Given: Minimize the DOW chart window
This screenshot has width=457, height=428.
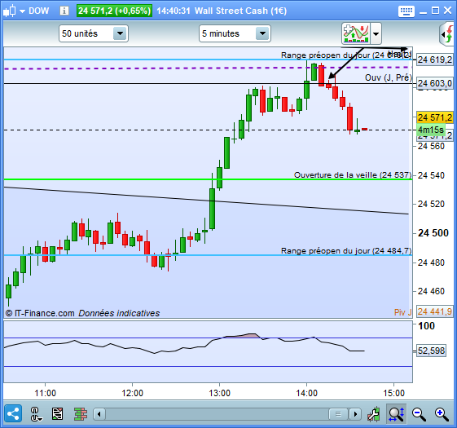Looking at the screenshot, I should (423, 12).
